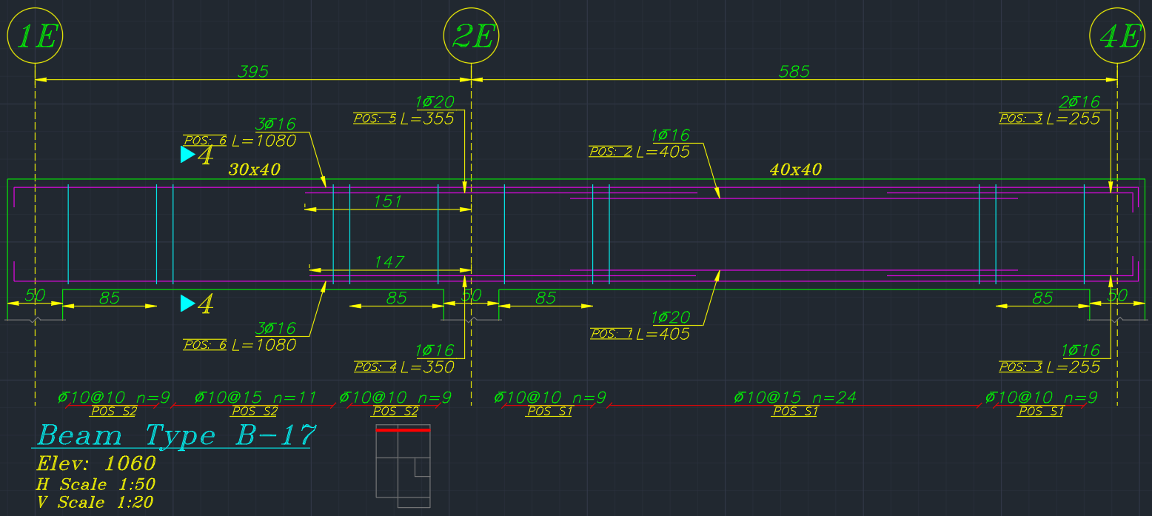The width and height of the screenshot is (1152, 516).
Task: Click the 585 span dimension text
Action: 794,72
